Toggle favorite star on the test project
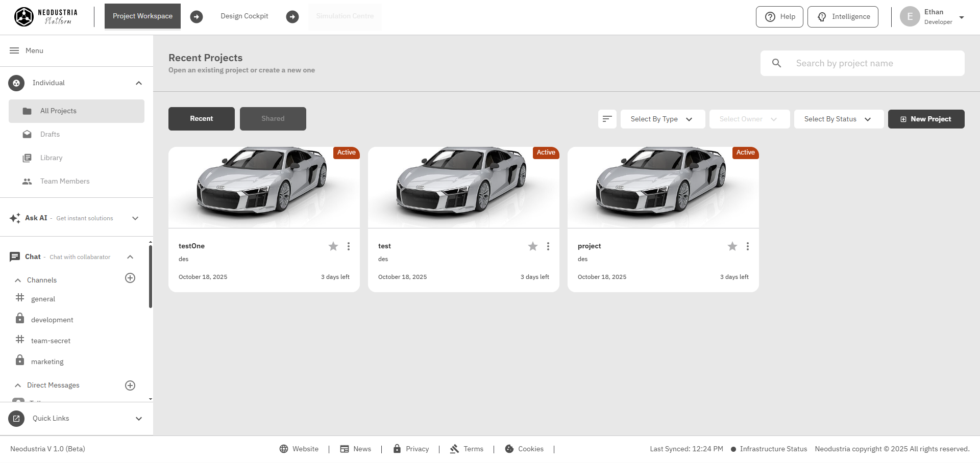 tap(533, 246)
